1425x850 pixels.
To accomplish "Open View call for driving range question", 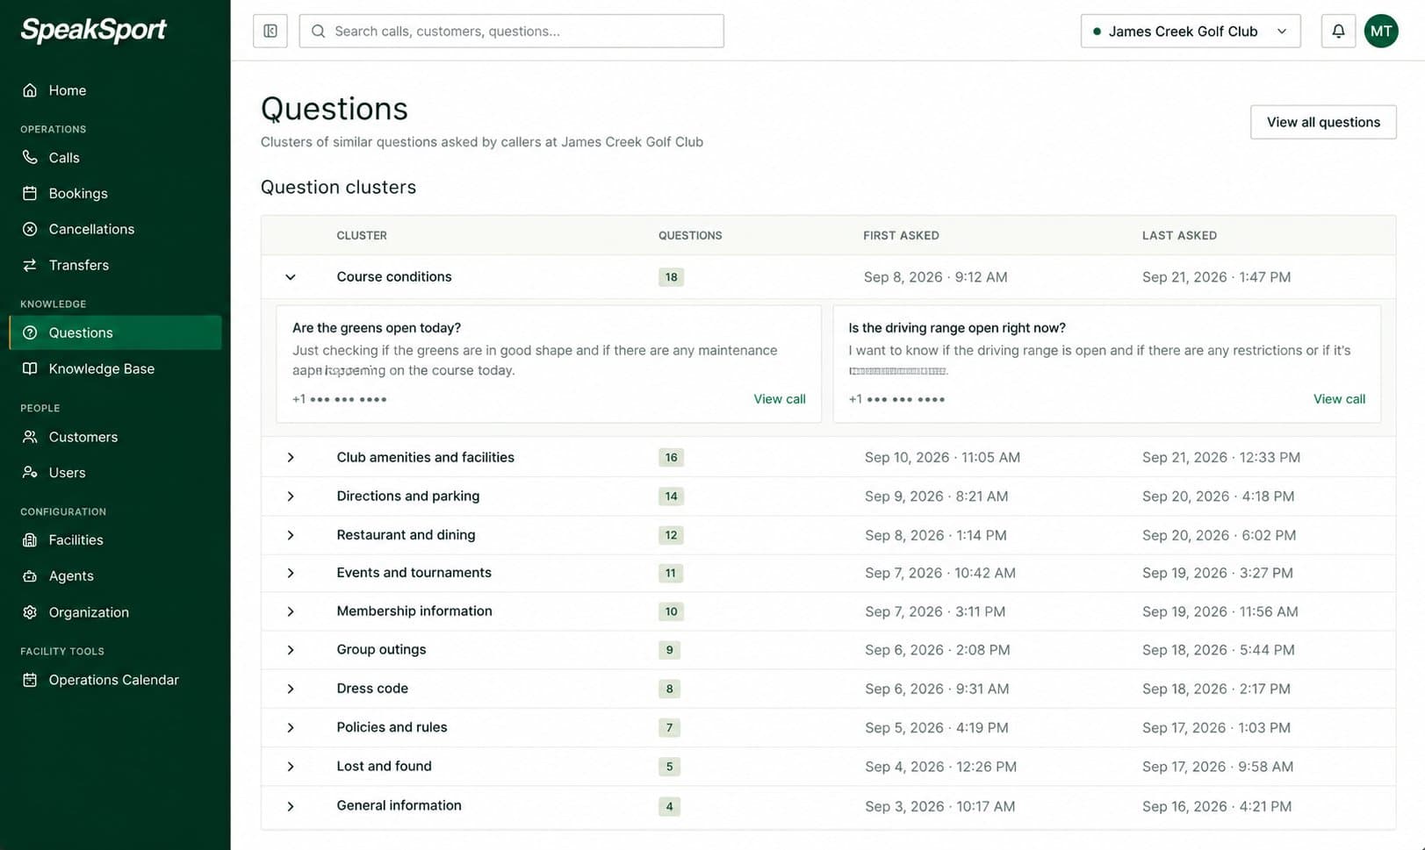I will point(1339,399).
